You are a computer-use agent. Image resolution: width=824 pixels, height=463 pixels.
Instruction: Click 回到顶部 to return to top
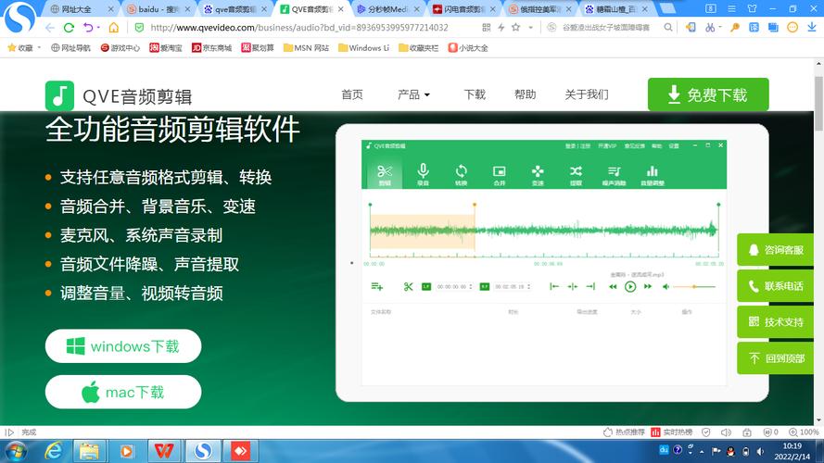coord(775,358)
